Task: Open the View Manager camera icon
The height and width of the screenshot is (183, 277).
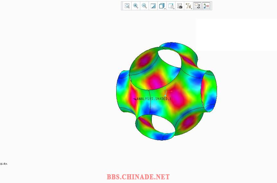Action: [x=180, y=6]
